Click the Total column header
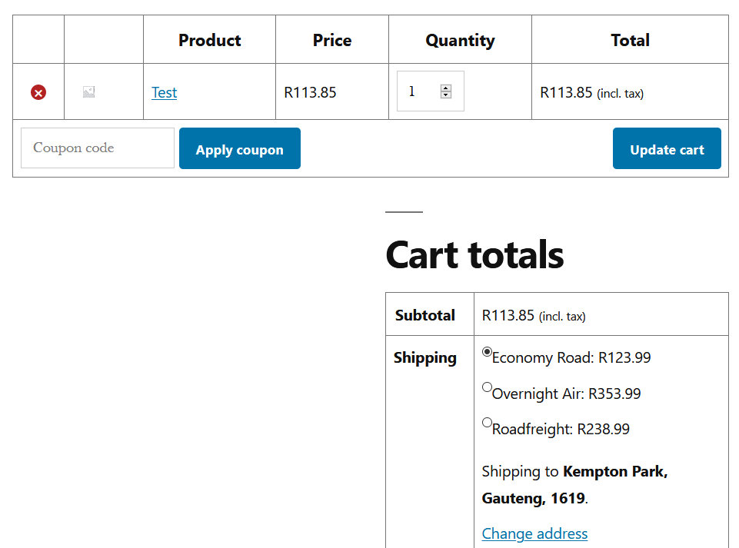 coord(630,40)
